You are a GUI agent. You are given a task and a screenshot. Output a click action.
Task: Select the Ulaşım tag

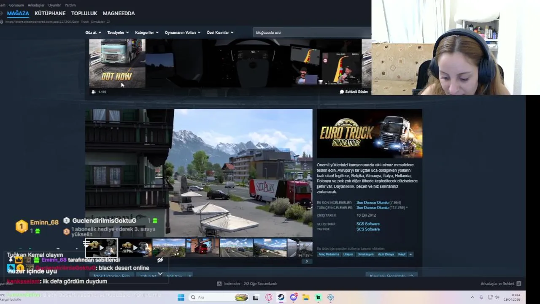click(x=348, y=254)
